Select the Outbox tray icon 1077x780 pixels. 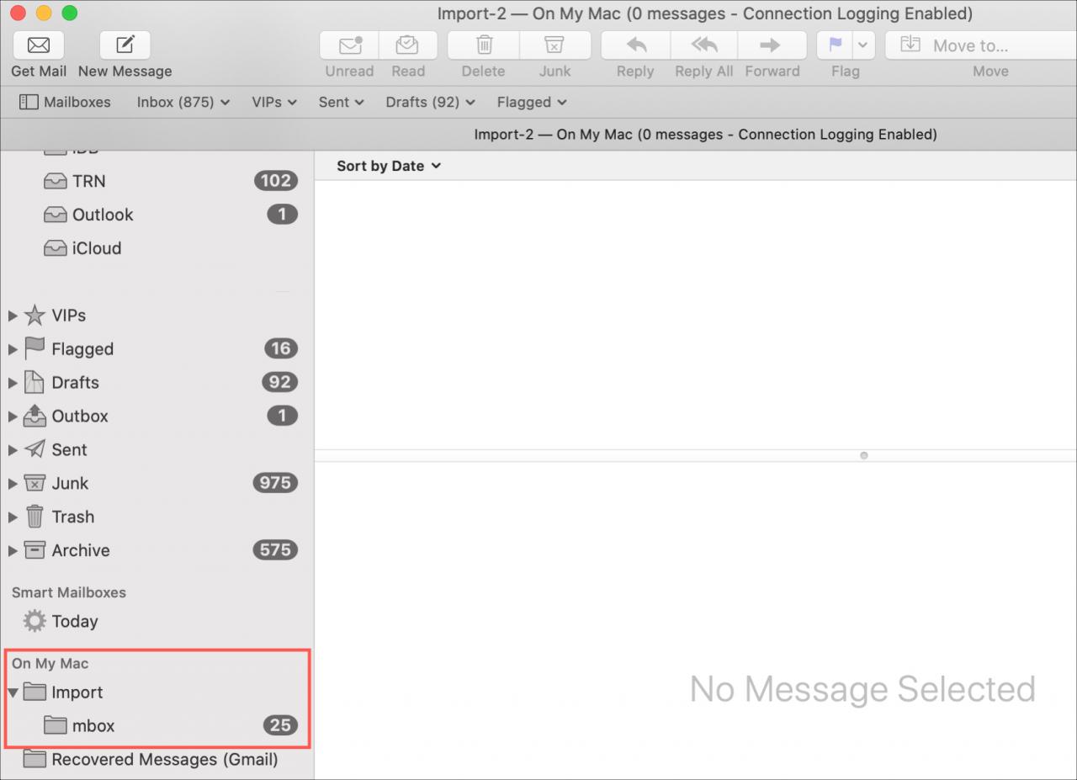(x=34, y=416)
